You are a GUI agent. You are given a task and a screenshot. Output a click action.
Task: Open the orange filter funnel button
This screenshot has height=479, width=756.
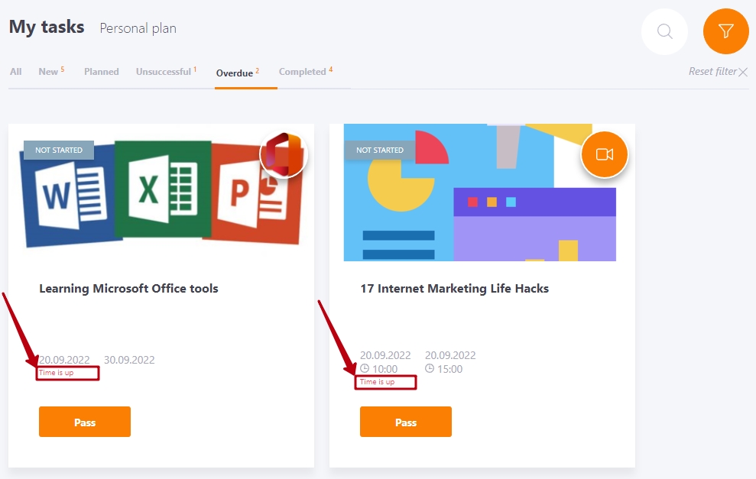click(725, 31)
